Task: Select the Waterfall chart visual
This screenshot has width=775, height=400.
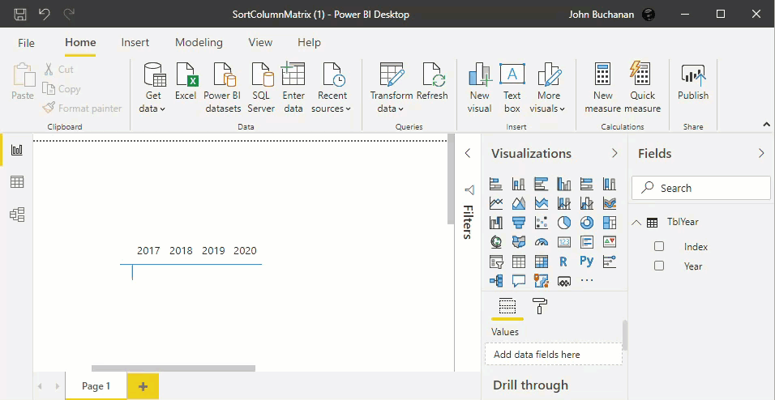Action: tap(496, 223)
